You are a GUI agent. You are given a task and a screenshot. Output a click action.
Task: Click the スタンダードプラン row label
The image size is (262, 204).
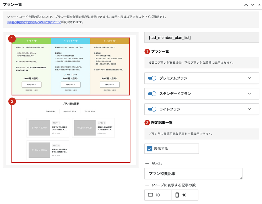175,93
